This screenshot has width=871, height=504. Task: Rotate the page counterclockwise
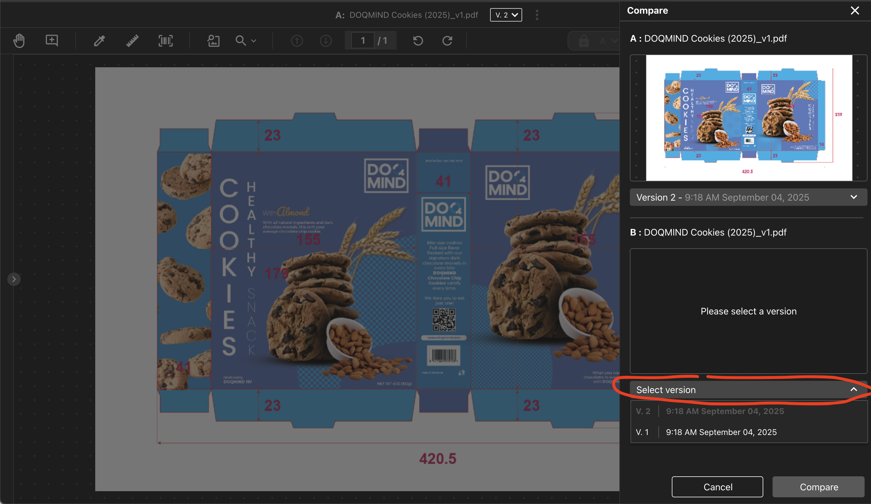tap(418, 40)
